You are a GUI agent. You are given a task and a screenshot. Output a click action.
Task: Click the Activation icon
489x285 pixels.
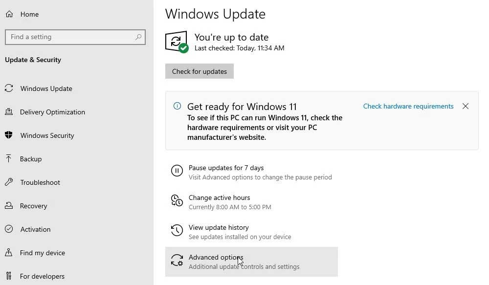tap(10, 229)
